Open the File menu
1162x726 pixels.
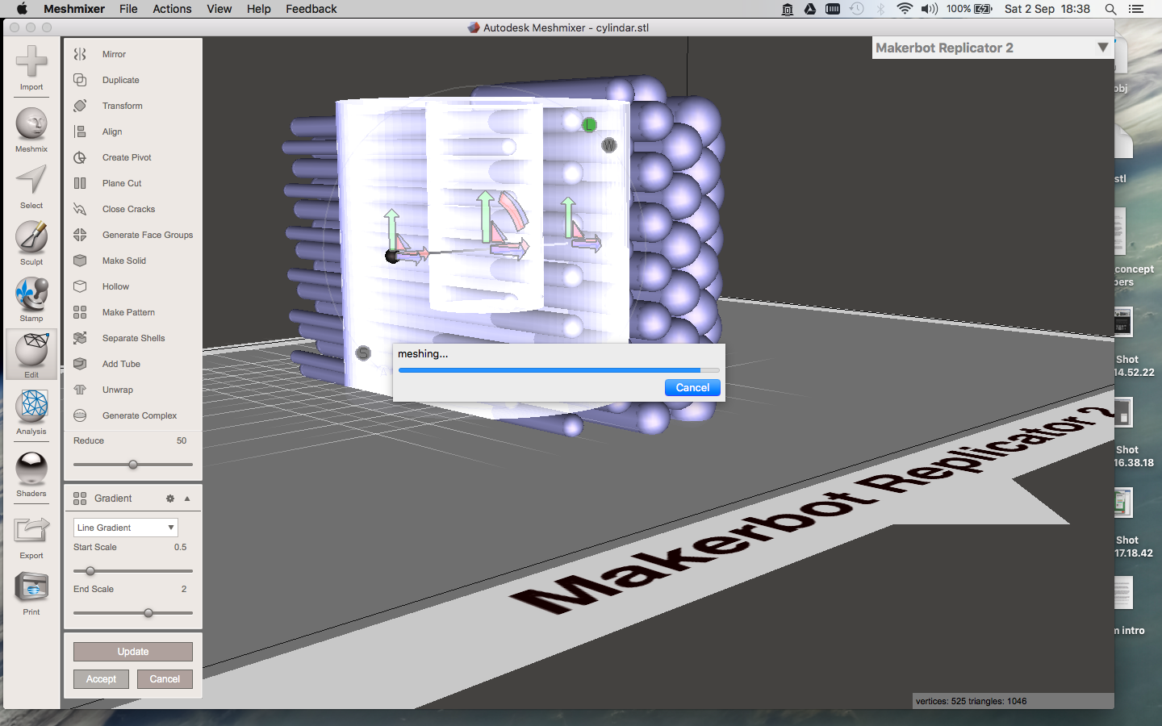click(x=128, y=9)
